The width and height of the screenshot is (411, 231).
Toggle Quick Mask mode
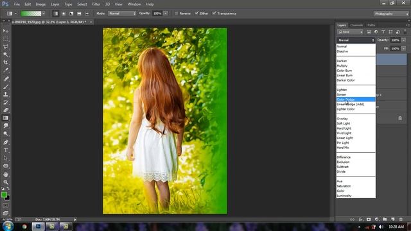click(6, 205)
